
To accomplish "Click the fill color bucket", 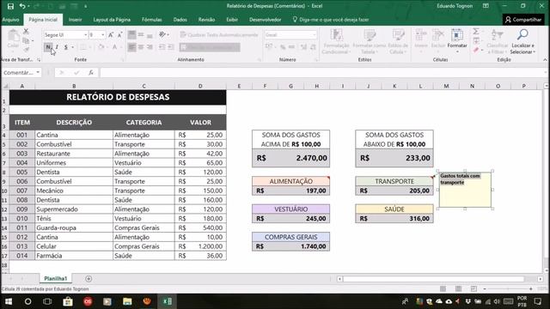I will pyautogui.click(x=101, y=47).
